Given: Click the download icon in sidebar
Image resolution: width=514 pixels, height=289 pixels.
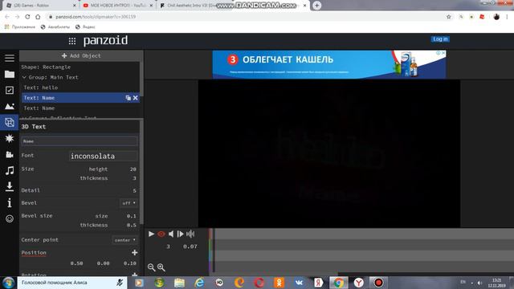Looking at the screenshot, I should pos(10,186).
